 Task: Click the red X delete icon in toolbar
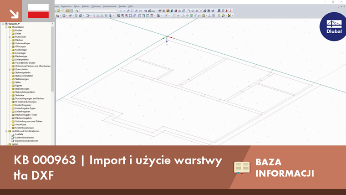201,11
